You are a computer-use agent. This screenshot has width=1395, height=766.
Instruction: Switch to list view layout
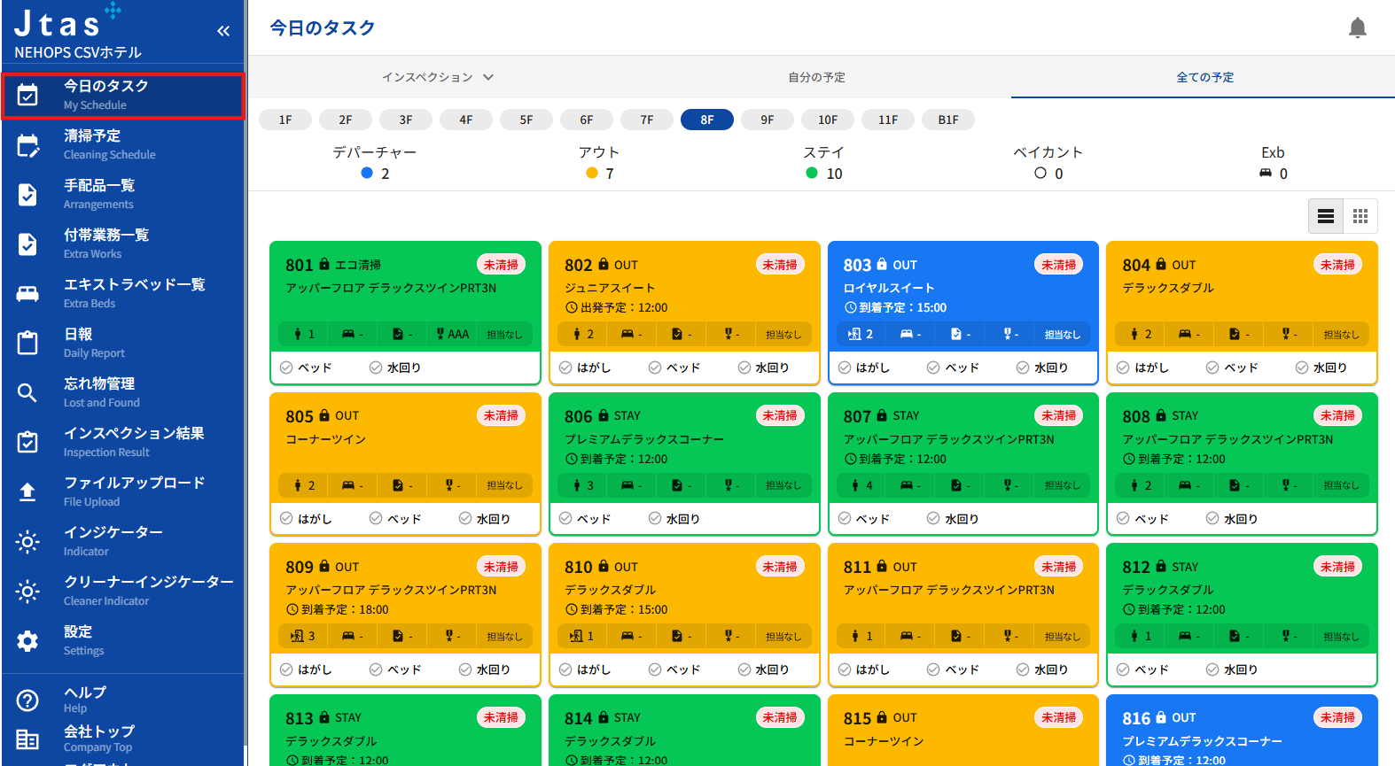pyautogui.click(x=1326, y=216)
